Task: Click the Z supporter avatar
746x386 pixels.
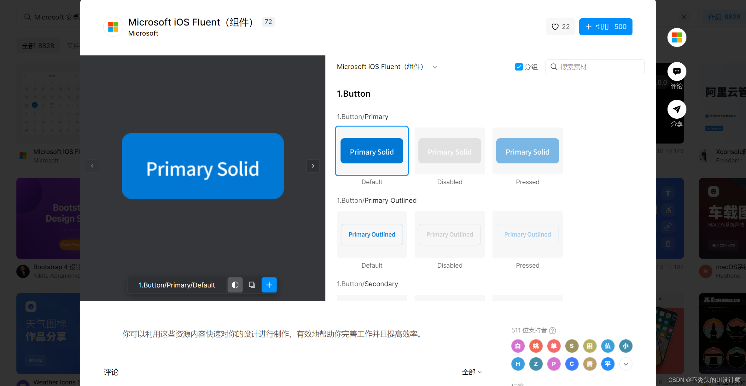Action: [x=536, y=364]
